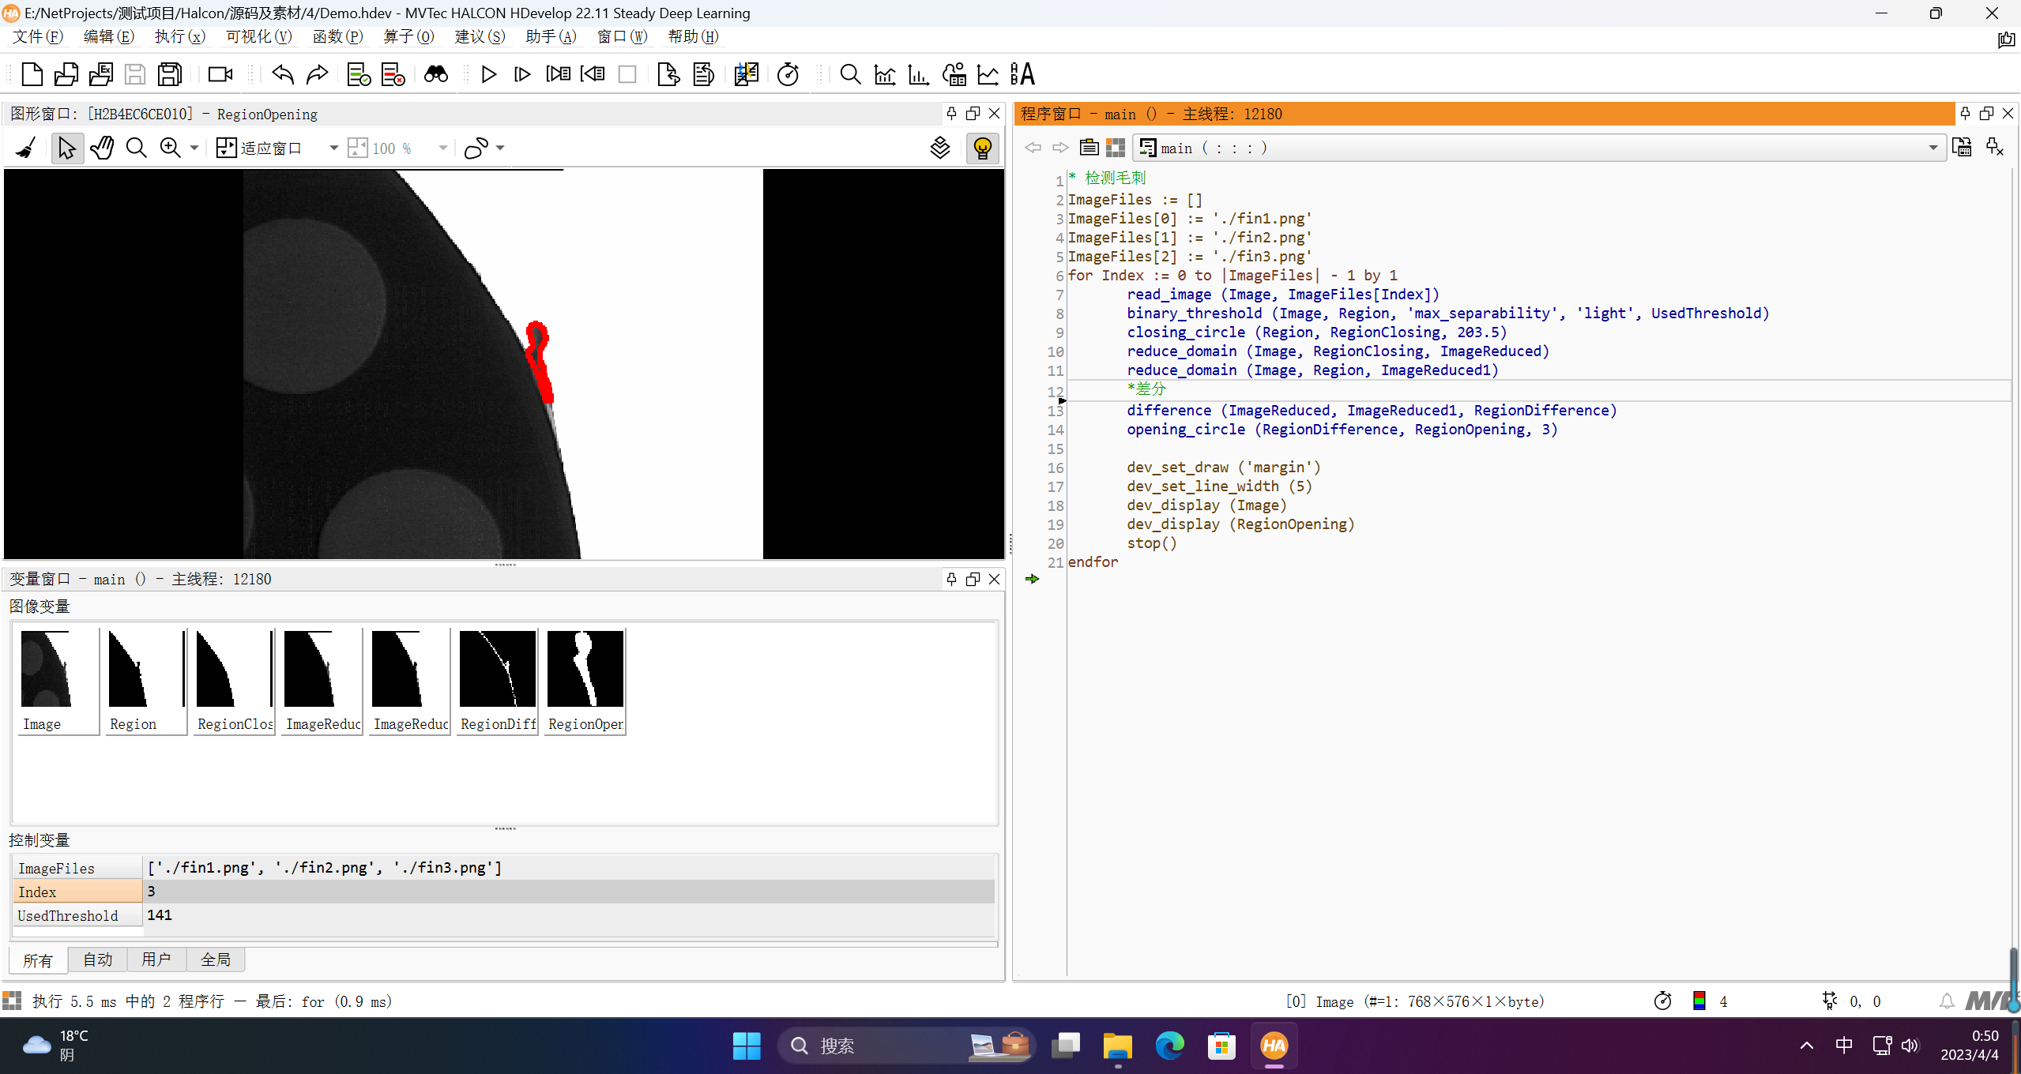
Task: Toggle the light bulb hint button
Action: coord(982,148)
